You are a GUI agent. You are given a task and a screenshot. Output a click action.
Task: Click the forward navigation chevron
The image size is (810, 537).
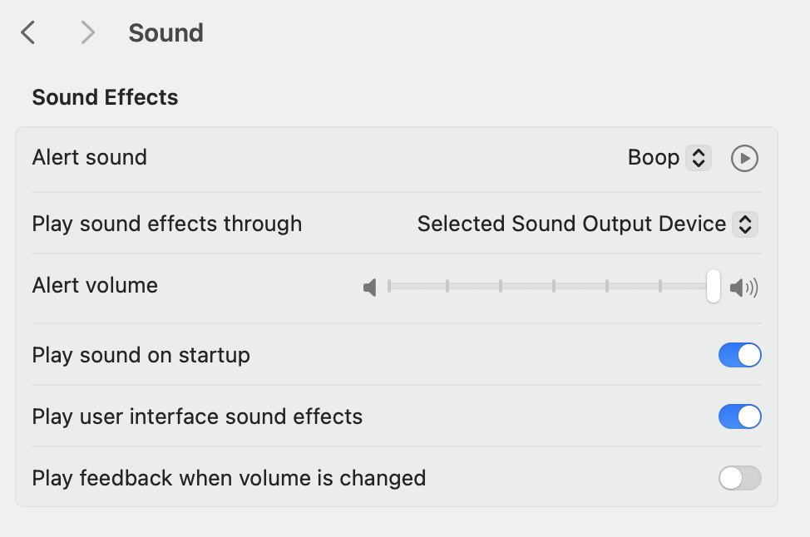pyautogui.click(x=87, y=33)
